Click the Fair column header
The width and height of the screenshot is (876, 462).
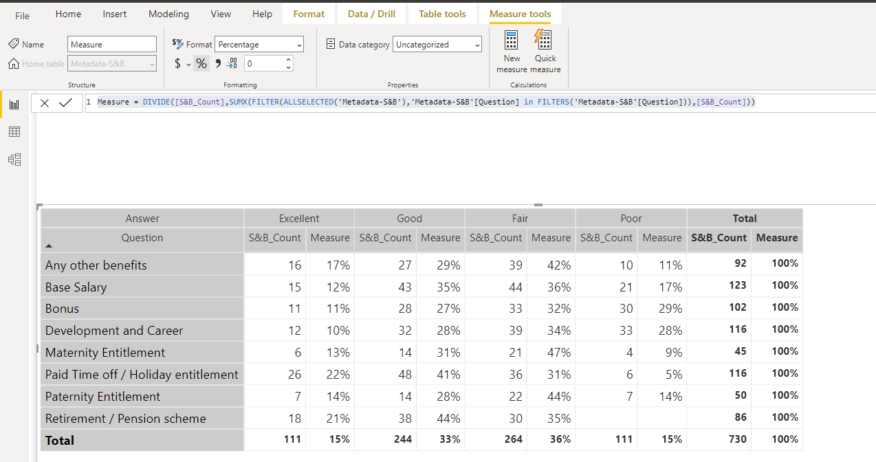[521, 218]
